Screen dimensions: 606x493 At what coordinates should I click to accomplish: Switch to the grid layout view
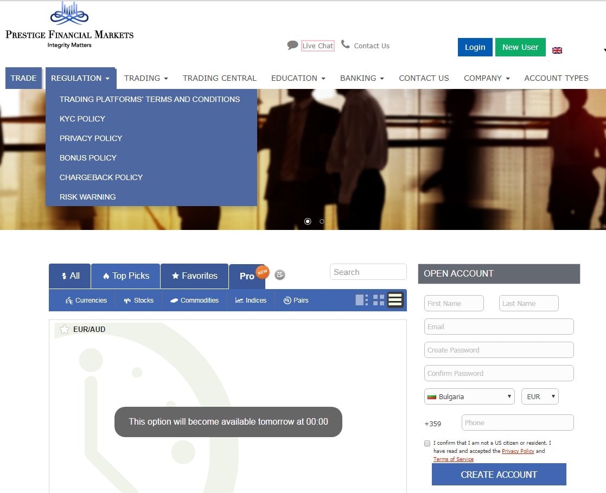378,300
